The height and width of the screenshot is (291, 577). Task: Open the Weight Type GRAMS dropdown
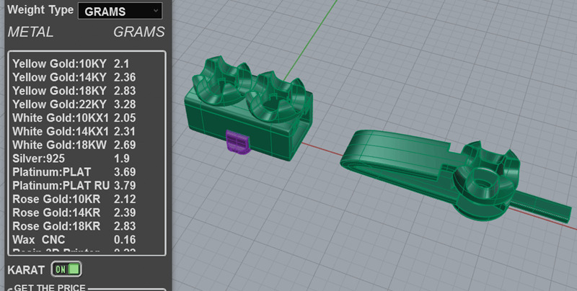click(x=120, y=11)
